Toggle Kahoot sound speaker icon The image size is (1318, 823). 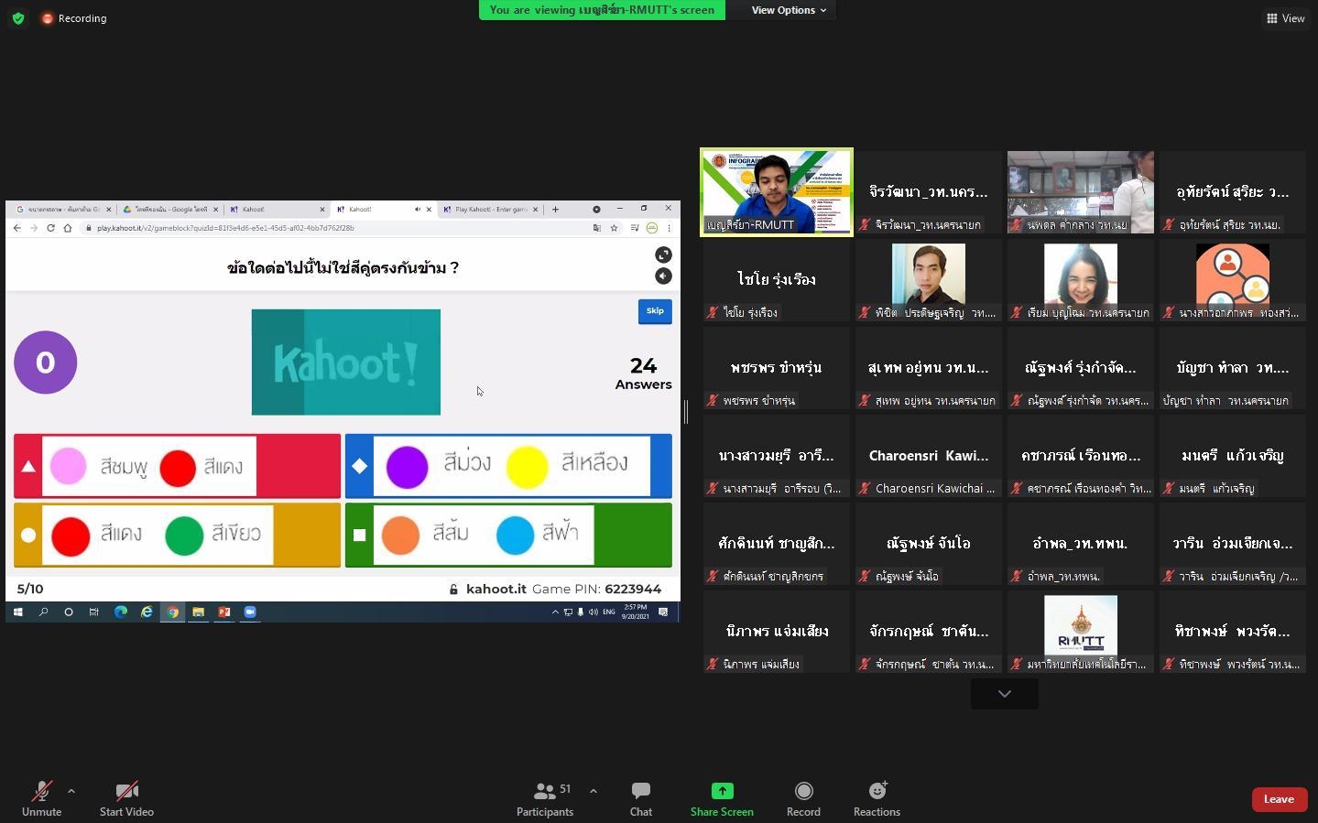(664, 276)
